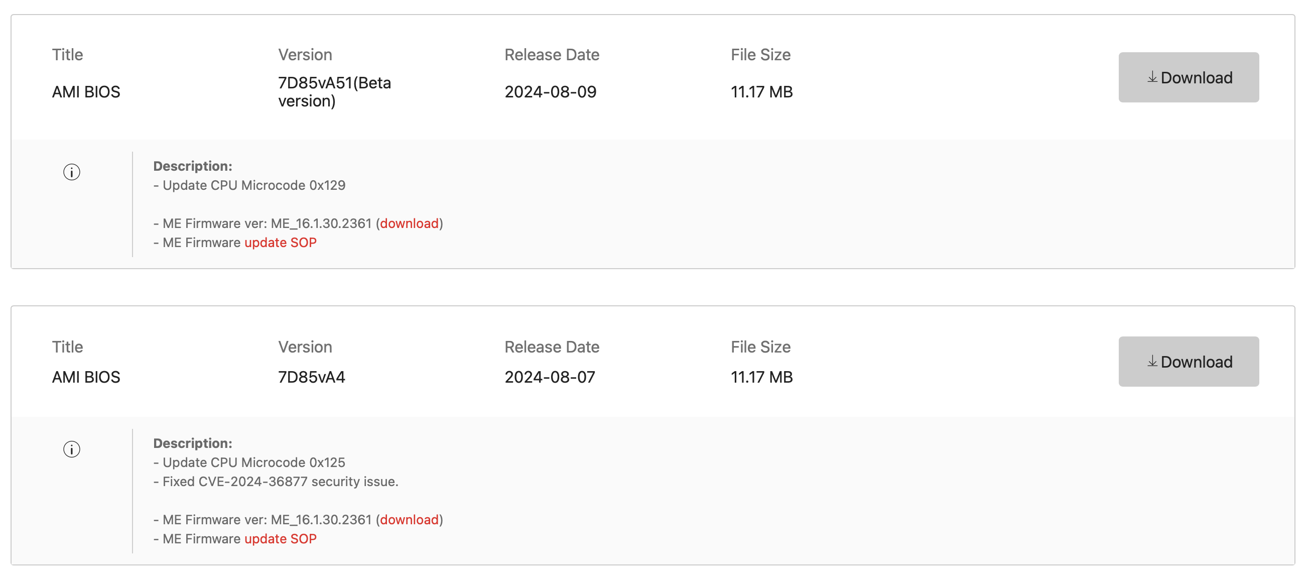1308x577 pixels.
Task: Select version text 7D85vA51(Beta version)
Action: coord(334,91)
